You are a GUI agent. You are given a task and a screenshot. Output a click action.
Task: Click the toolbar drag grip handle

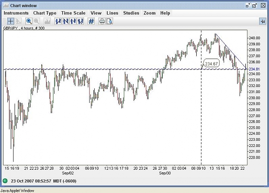click(5, 21)
